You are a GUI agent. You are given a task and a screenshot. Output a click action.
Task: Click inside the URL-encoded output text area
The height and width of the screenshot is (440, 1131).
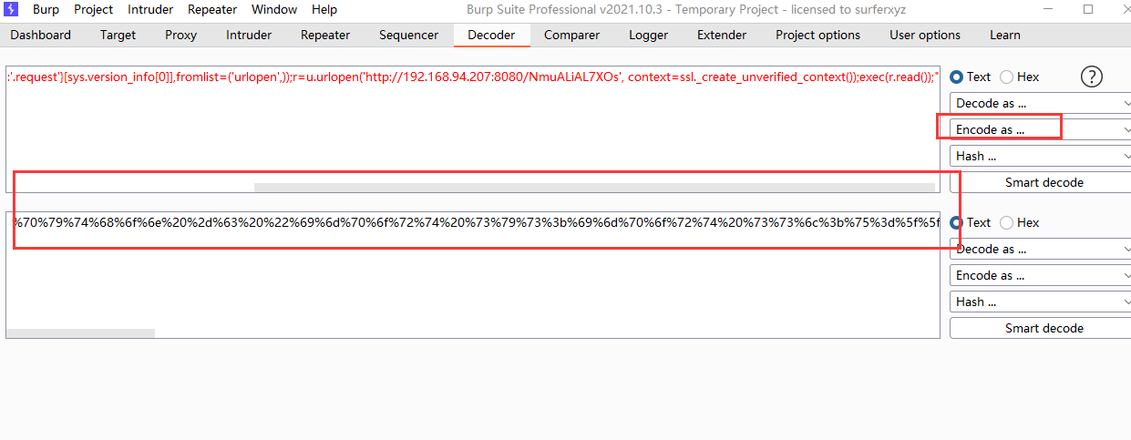473,274
